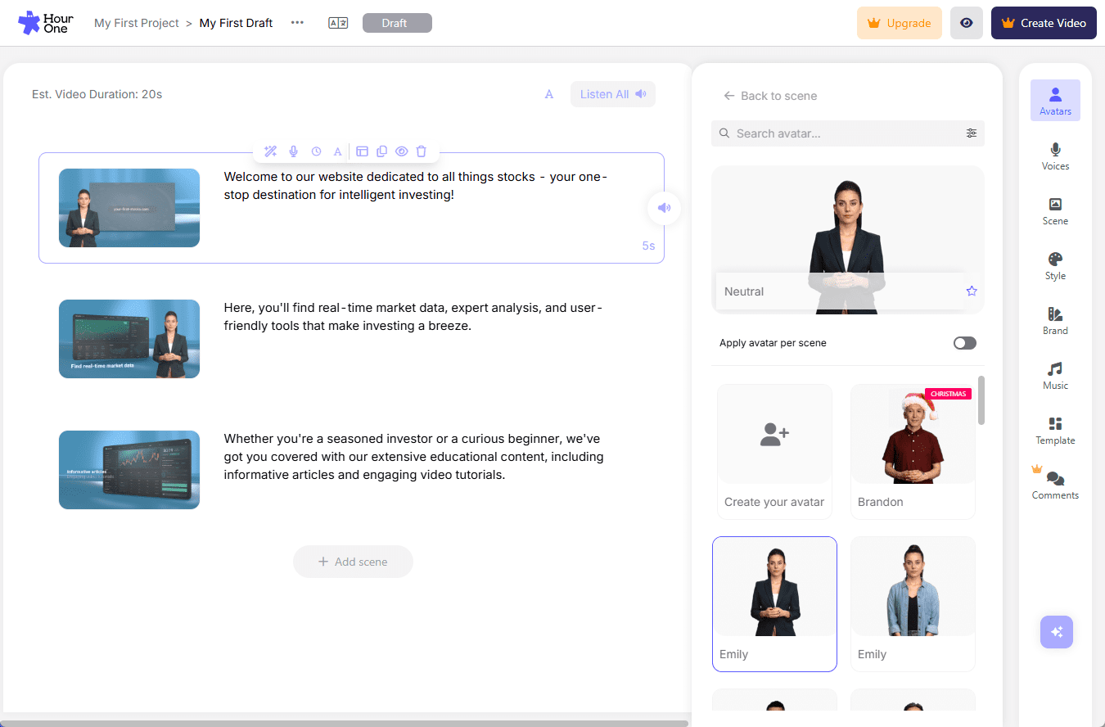Click the seasoned investor script text
This screenshot has height=727, width=1105.
pyautogui.click(x=414, y=457)
